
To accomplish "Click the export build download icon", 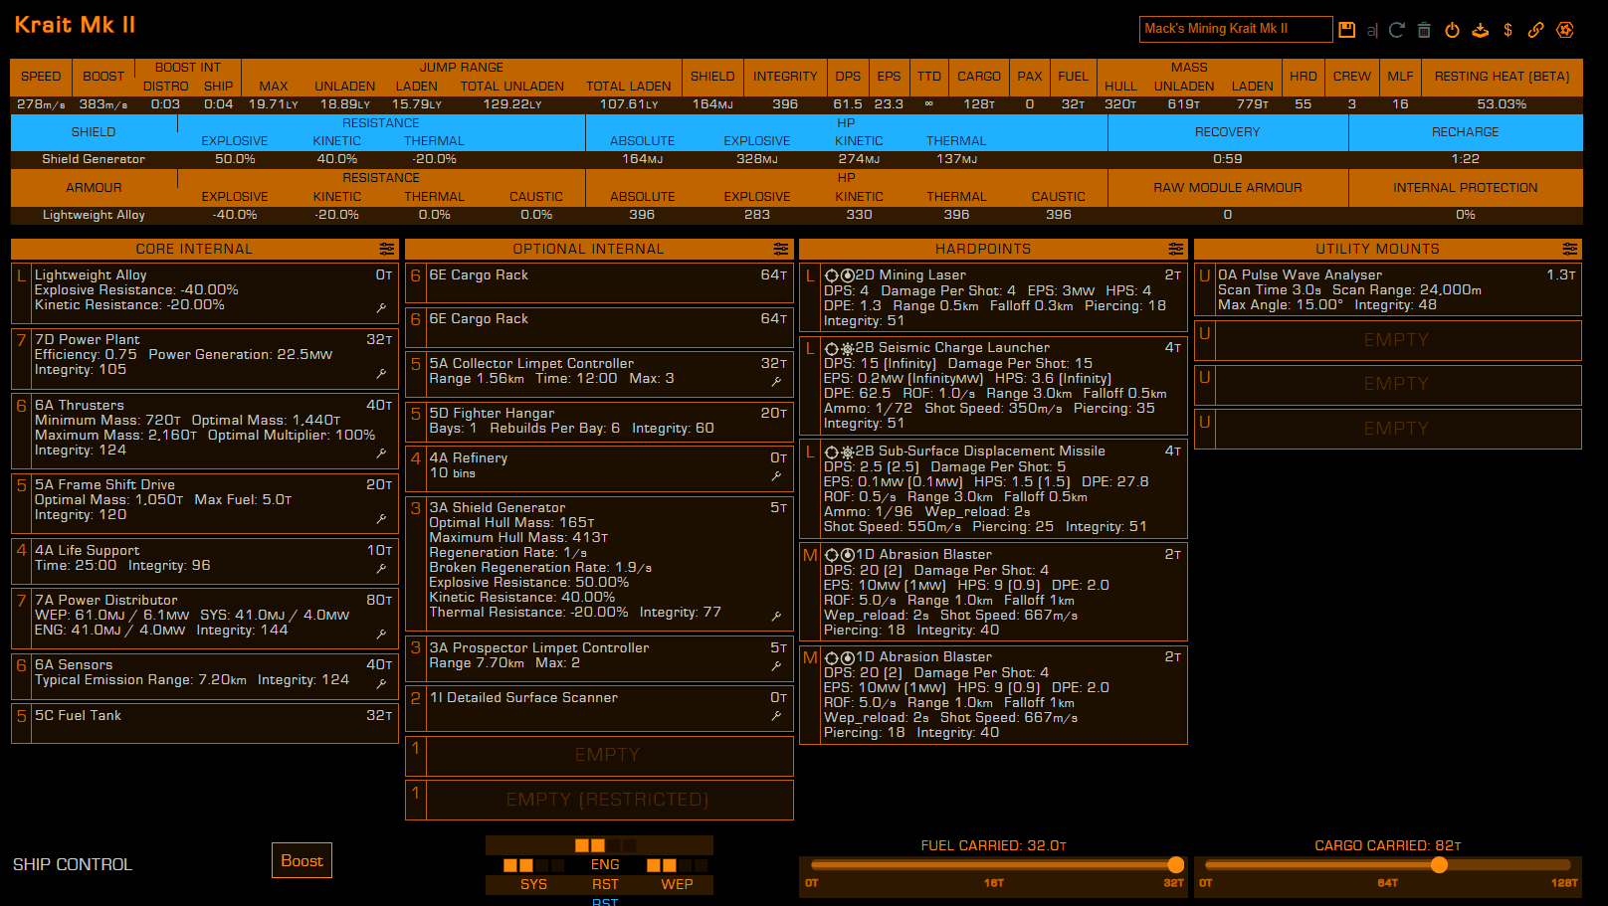I will pyautogui.click(x=1480, y=30).
